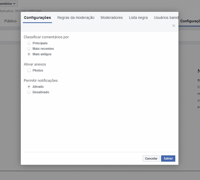200x180 pixels.
Task: Click the Permitir notificações heading
Action: [41, 81]
